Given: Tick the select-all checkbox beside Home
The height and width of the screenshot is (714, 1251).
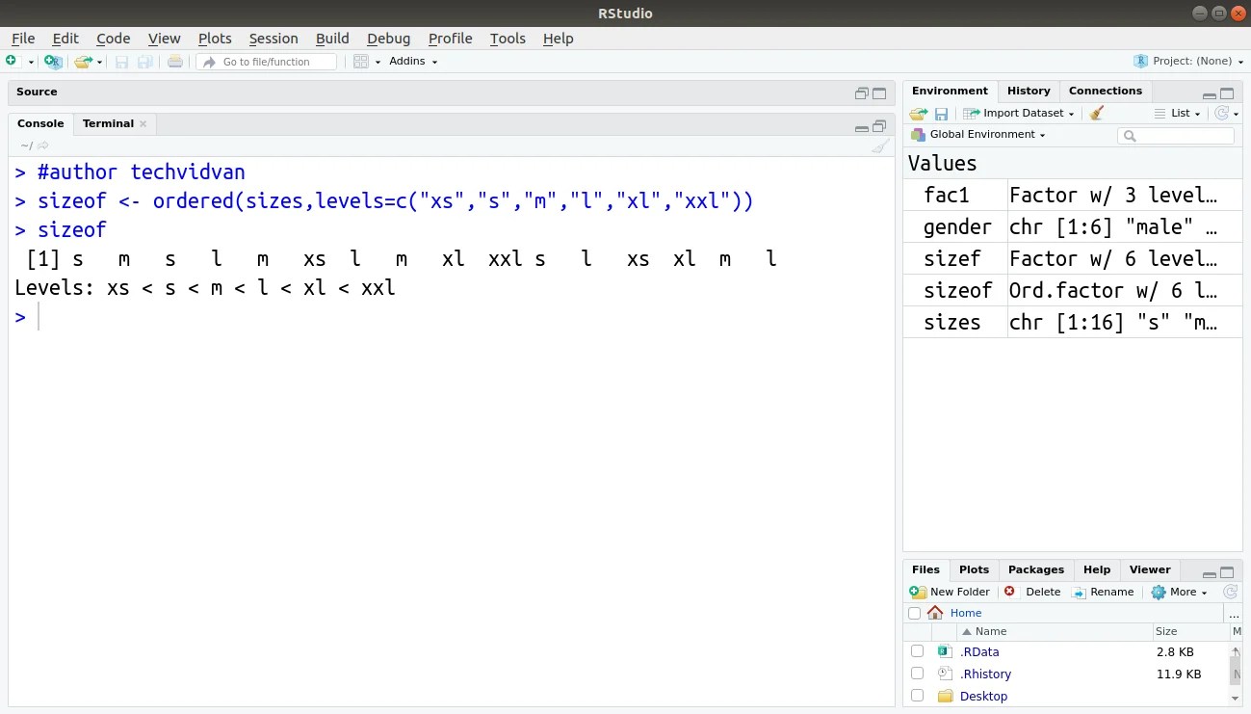Looking at the screenshot, I should point(914,613).
